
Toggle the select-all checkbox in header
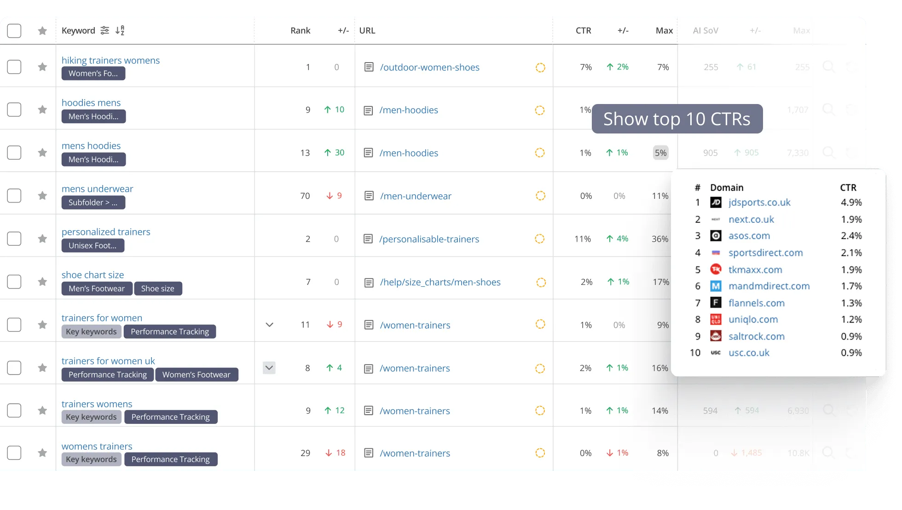14,31
